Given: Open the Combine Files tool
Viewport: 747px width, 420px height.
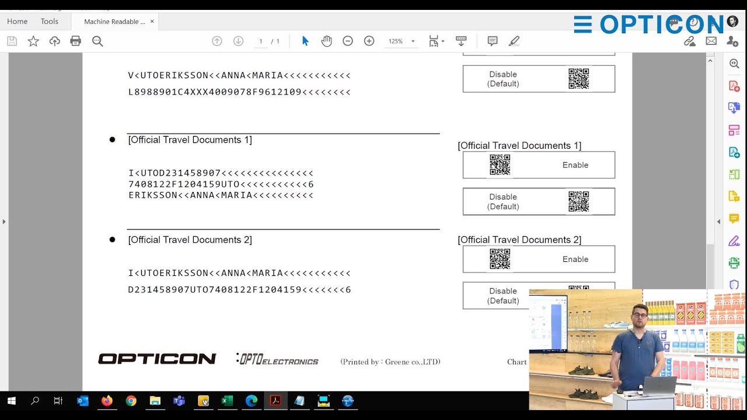Looking at the screenshot, I should pyautogui.click(x=734, y=108).
